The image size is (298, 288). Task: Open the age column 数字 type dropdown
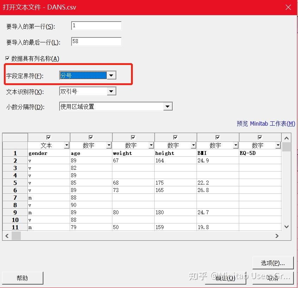tap(109, 145)
